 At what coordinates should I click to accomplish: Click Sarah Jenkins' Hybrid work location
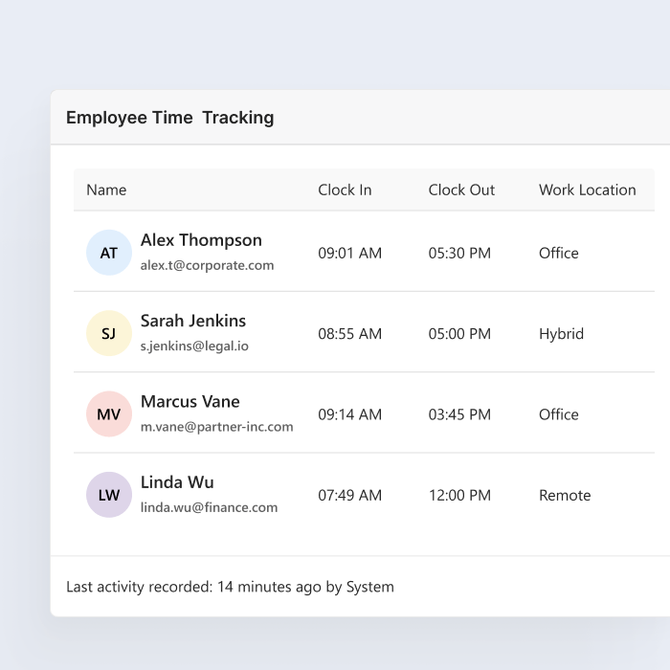coord(561,334)
